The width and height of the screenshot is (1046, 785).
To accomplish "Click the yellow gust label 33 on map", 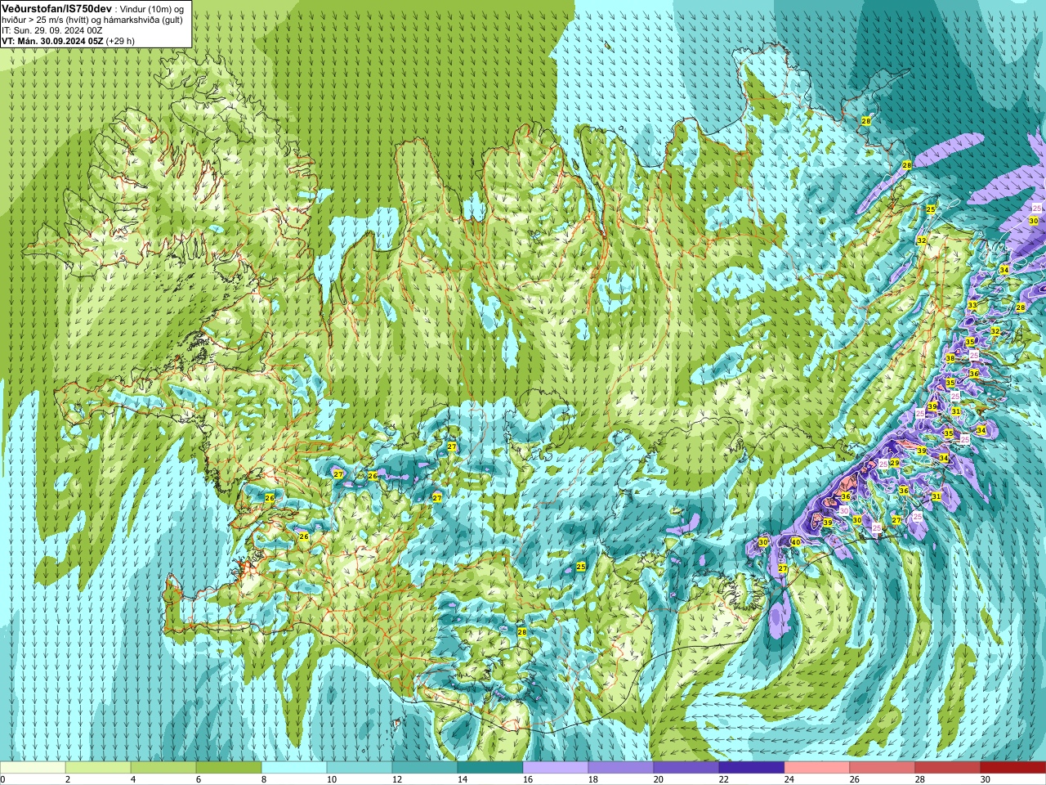I will pyautogui.click(x=972, y=305).
